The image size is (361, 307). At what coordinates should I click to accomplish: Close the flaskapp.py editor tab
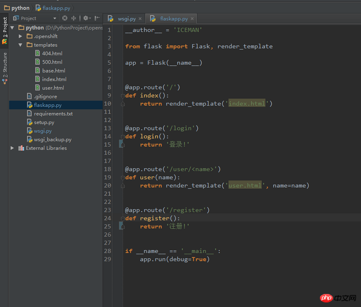pyautogui.click(x=192, y=19)
